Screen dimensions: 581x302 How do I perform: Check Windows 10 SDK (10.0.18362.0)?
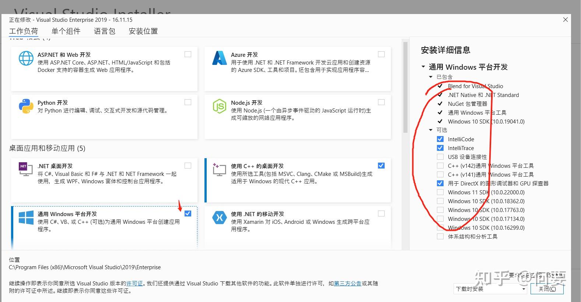click(440, 201)
